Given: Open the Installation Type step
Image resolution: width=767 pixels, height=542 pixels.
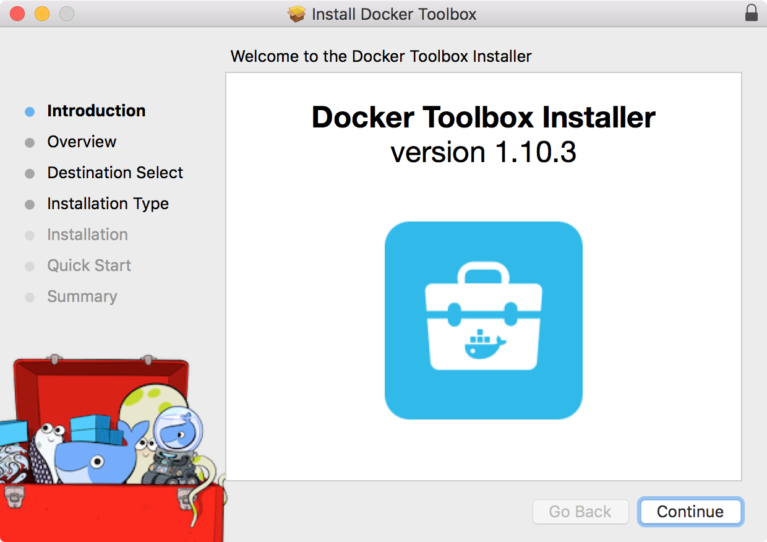Looking at the screenshot, I should coord(108,204).
